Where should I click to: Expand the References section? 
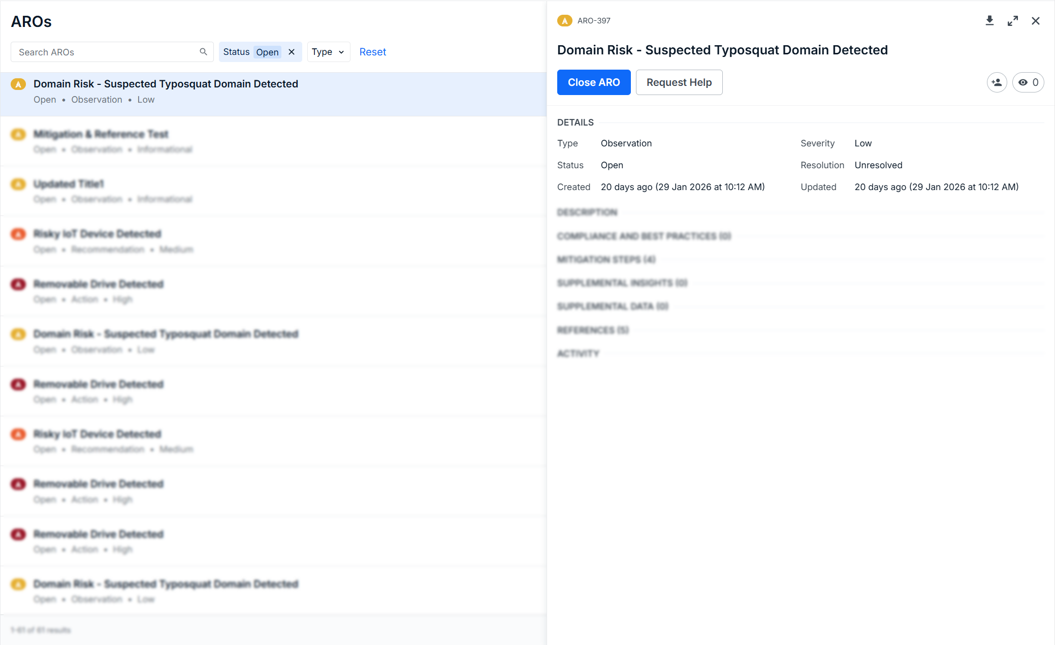(x=593, y=330)
